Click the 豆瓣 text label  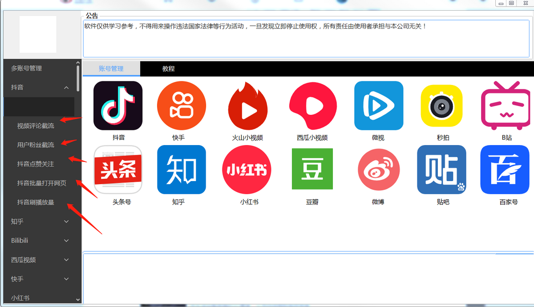[x=312, y=202]
